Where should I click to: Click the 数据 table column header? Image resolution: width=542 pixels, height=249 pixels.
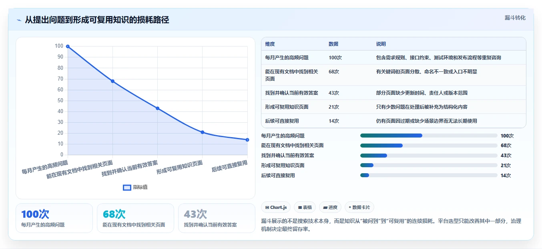click(x=334, y=44)
